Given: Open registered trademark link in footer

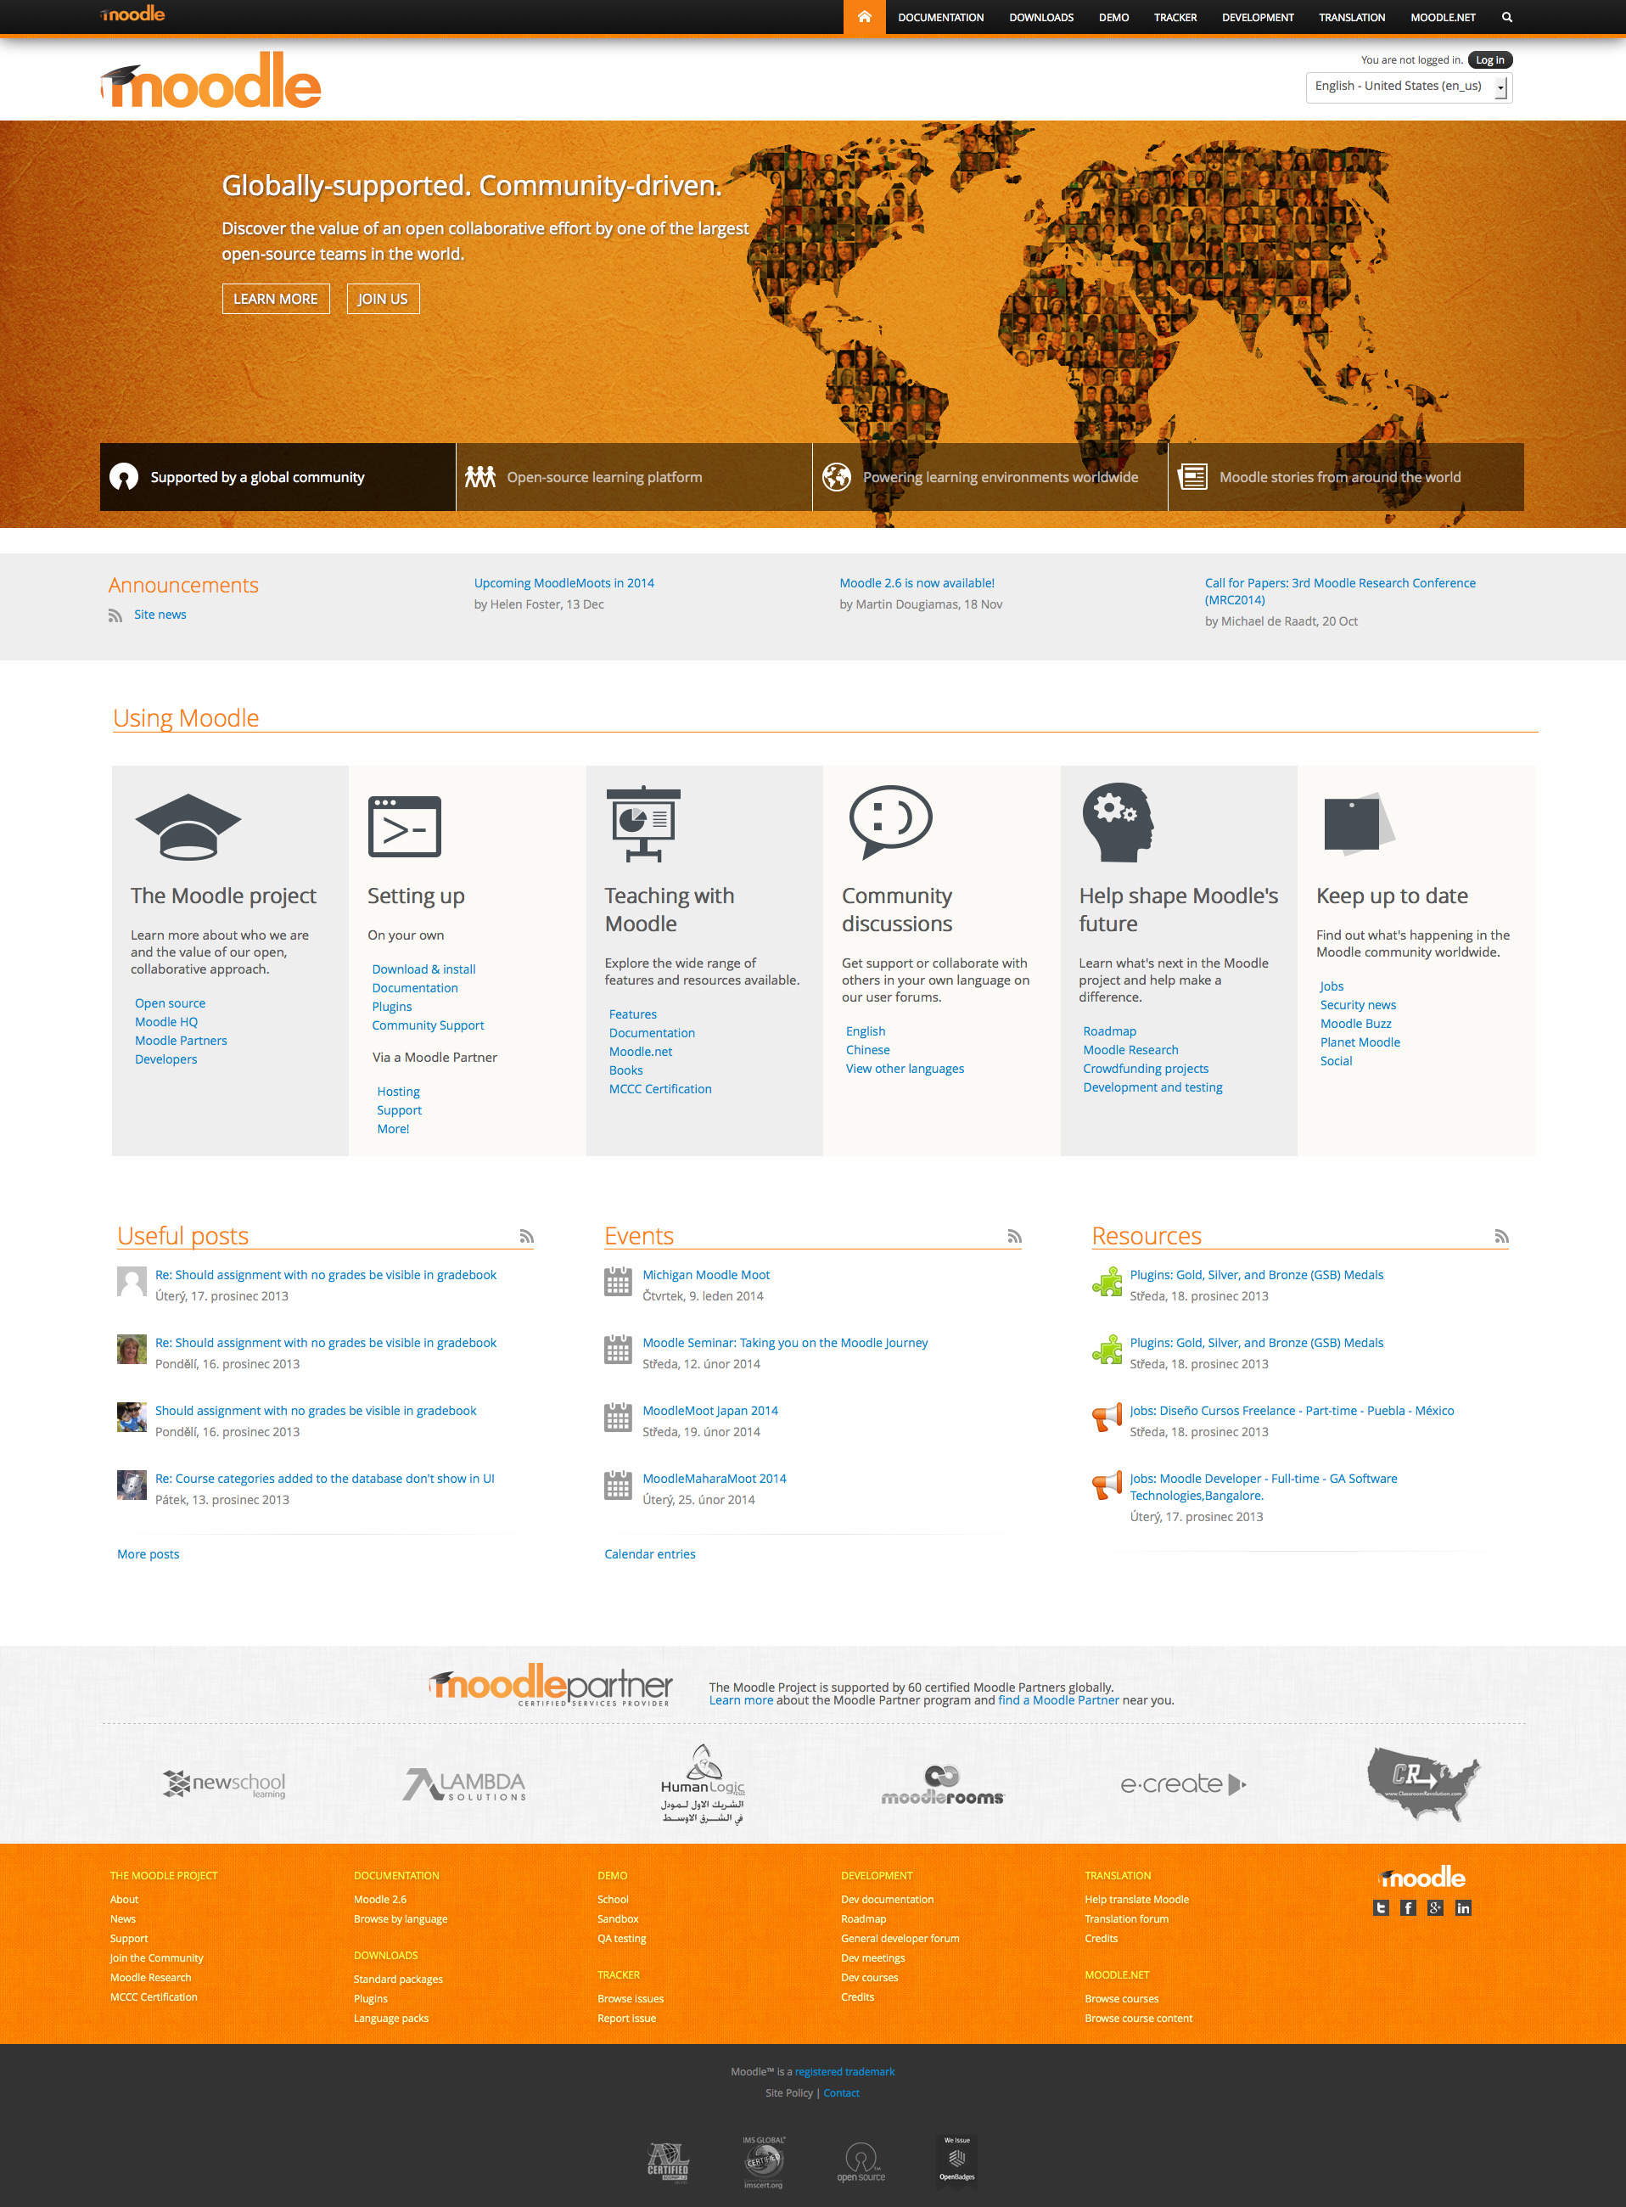Looking at the screenshot, I should (844, 2072).
